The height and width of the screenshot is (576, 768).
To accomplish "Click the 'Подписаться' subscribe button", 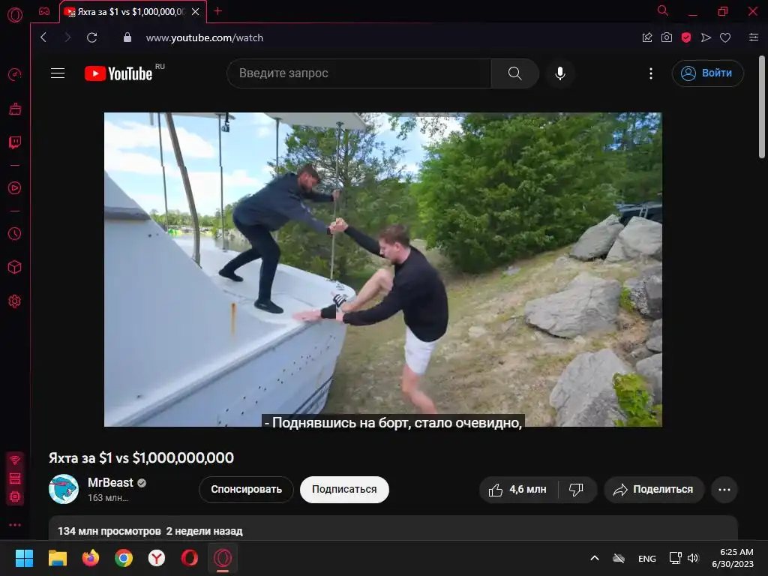I will tap(344, 489).
